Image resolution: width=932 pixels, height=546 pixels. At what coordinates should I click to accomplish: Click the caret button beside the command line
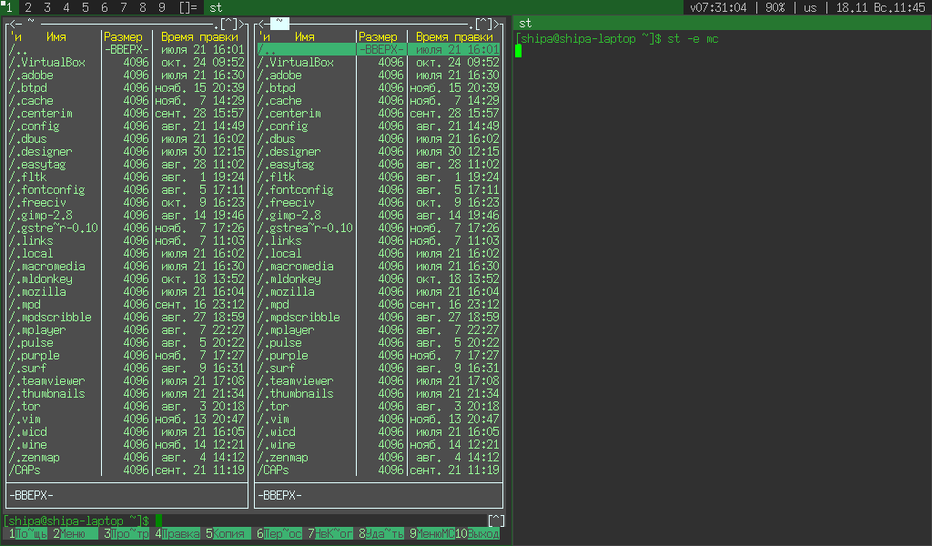pyautogui.click(x=496, y=521)
